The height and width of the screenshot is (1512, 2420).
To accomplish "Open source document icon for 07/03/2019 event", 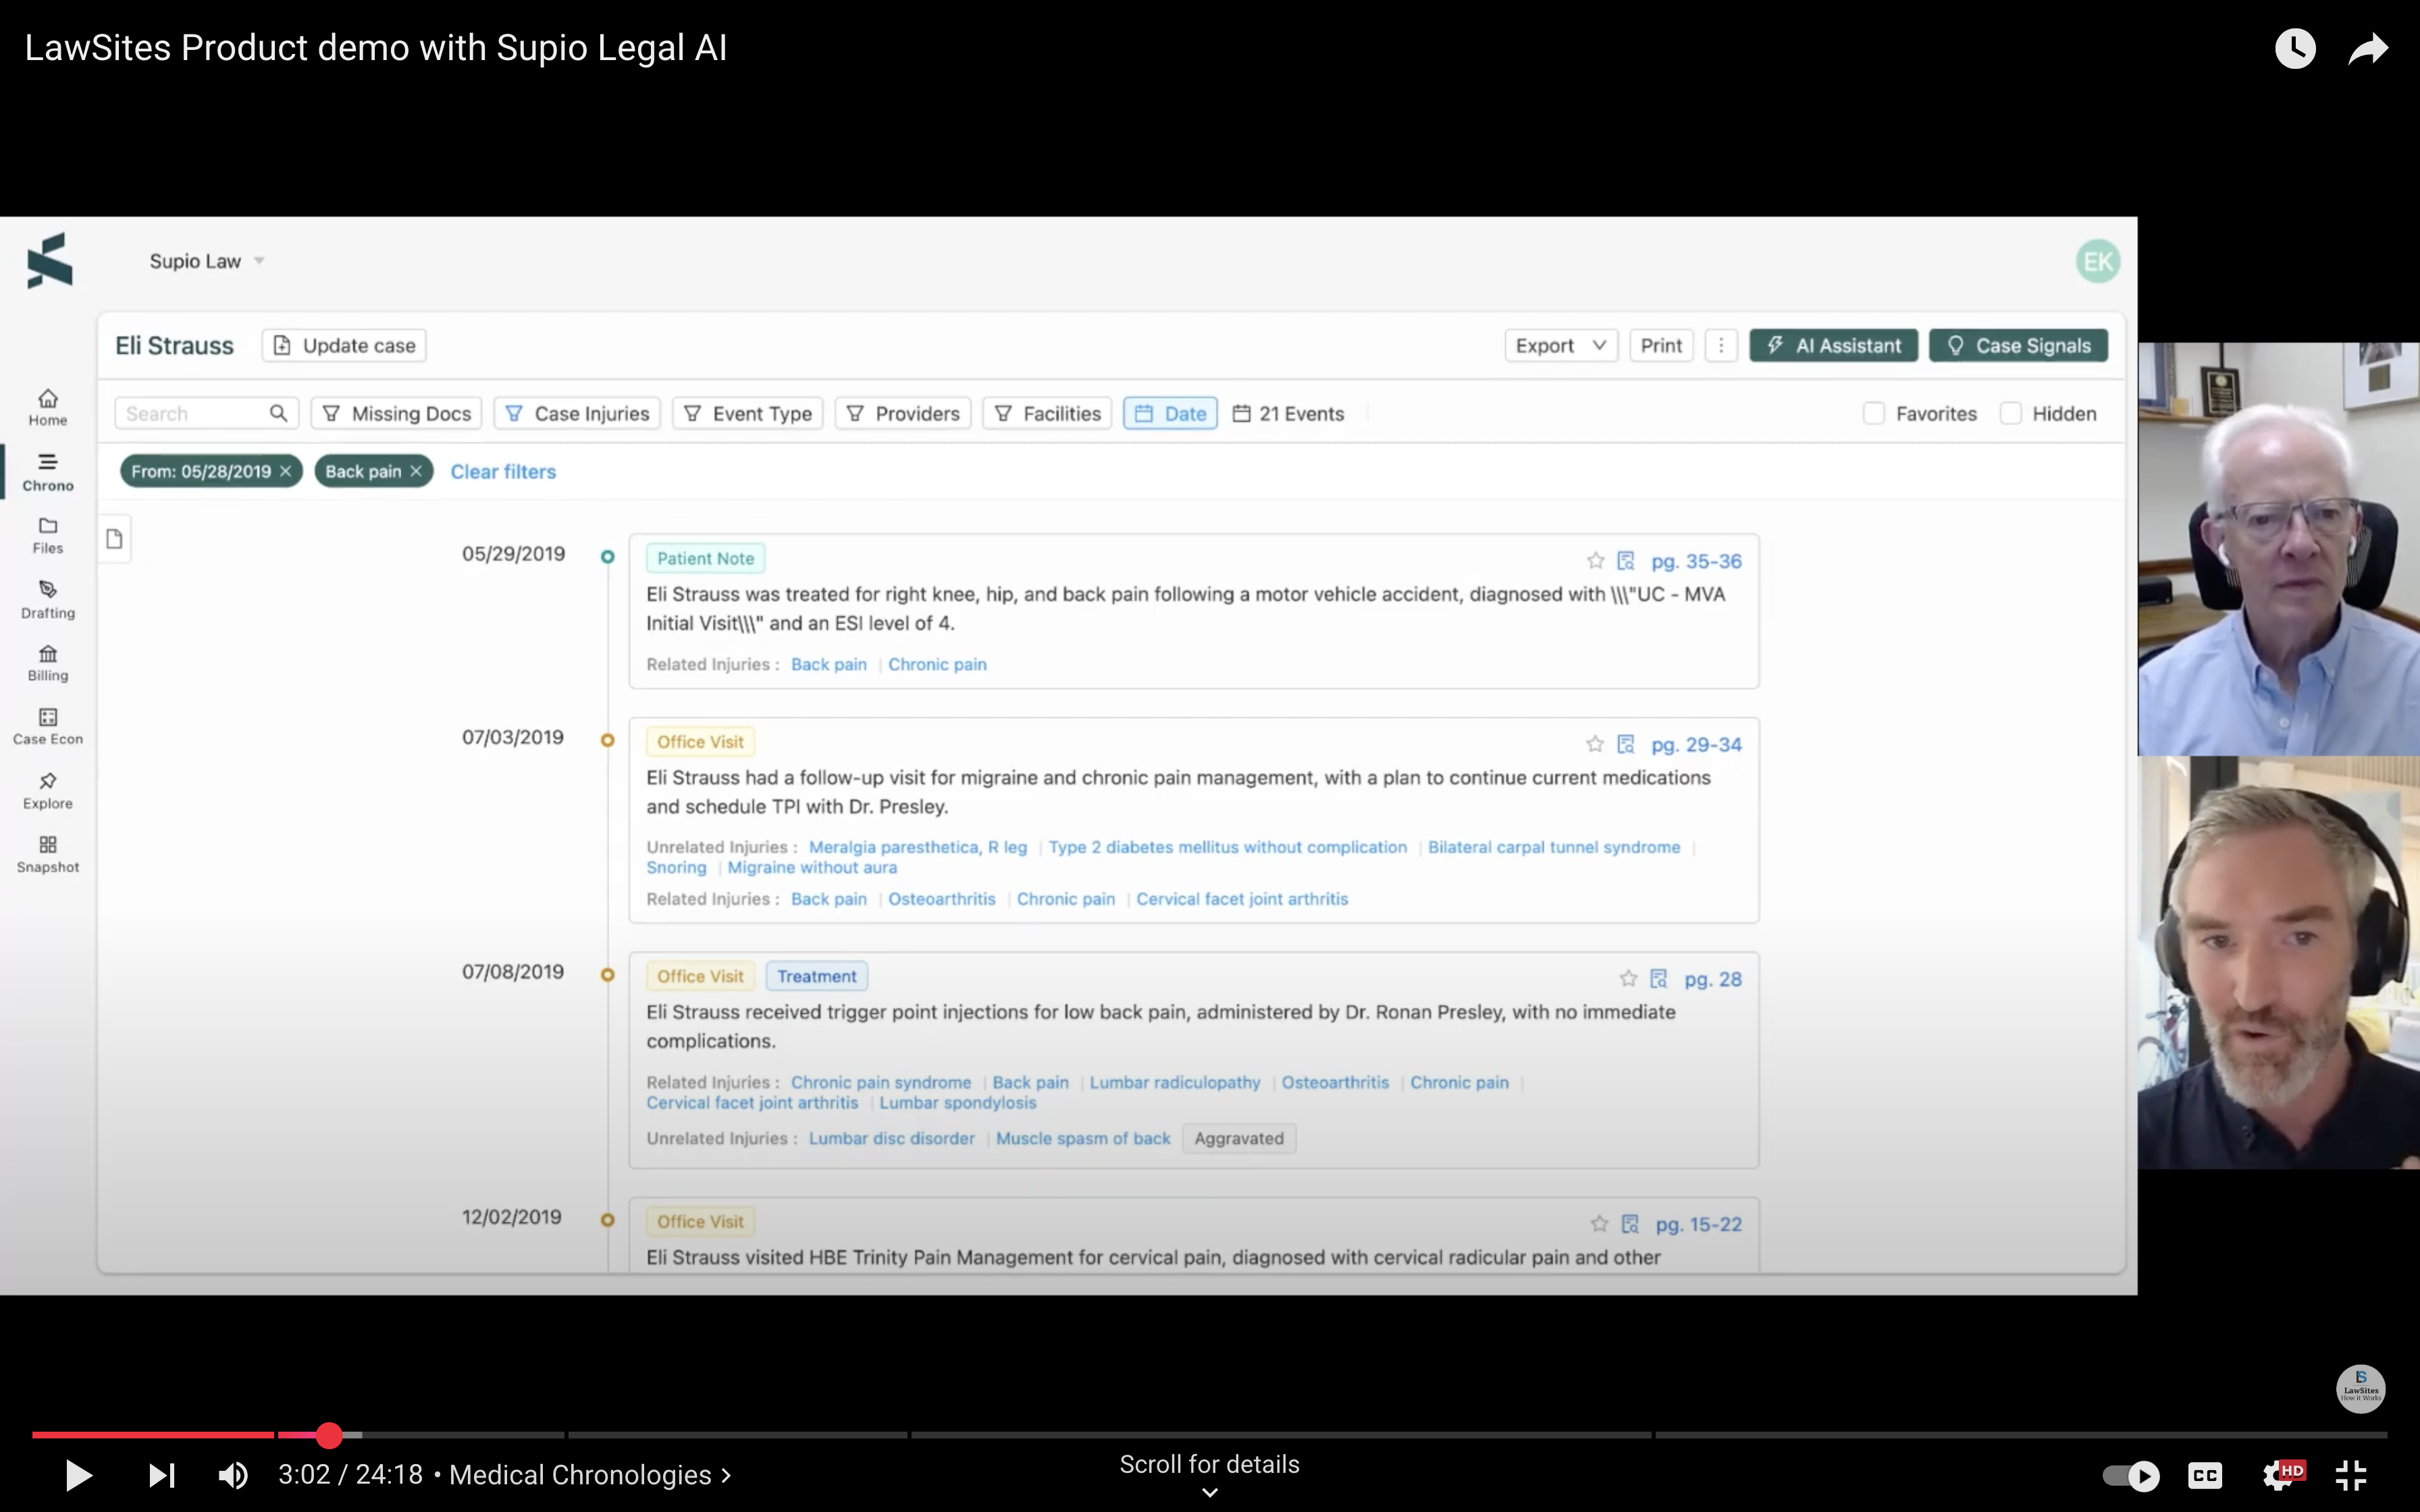I will coord(1626,744).
